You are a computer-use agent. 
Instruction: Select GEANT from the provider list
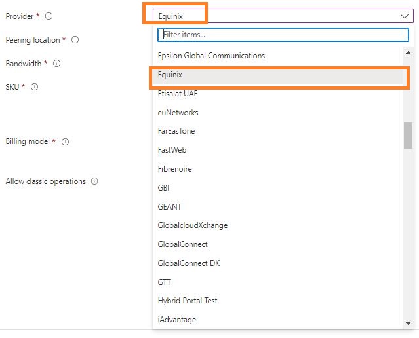click(x=170, y=207)
